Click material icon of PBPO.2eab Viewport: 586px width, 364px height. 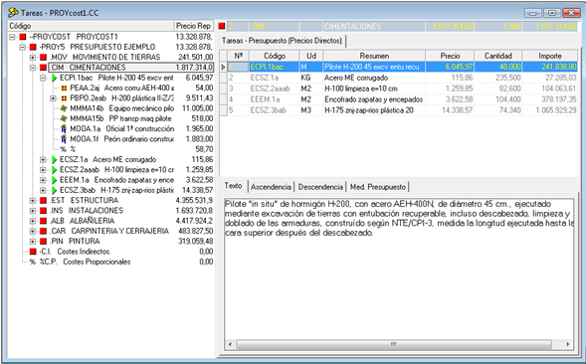point(64,98)
